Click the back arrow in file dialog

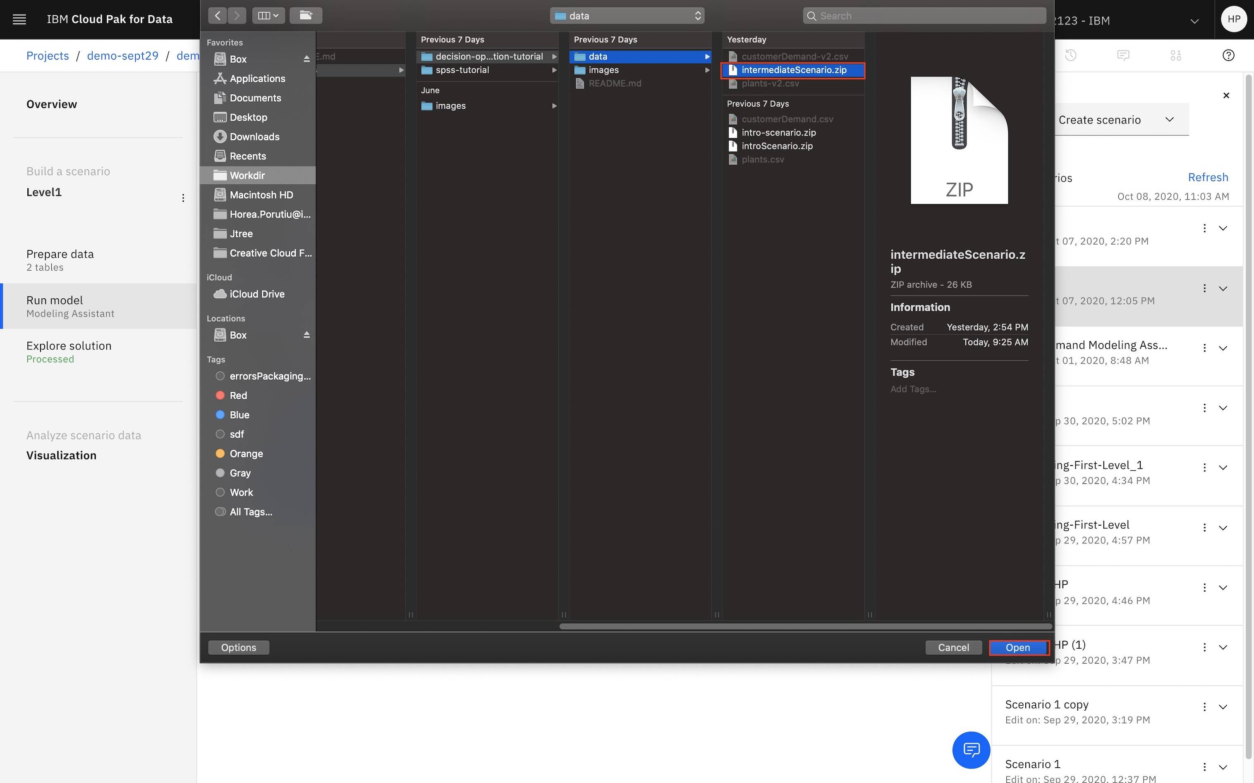(x=218, y=16)
